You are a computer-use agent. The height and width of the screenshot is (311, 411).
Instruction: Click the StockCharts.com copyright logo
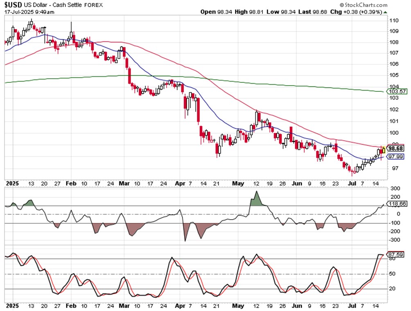[364, 5]
